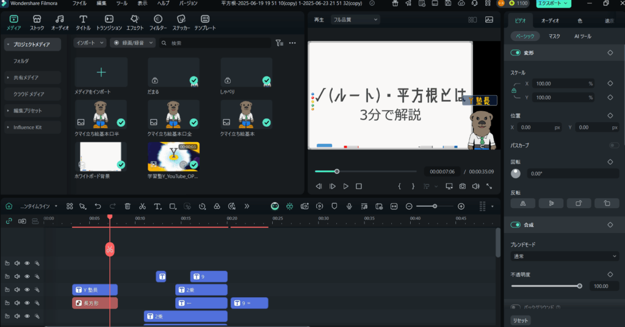625x327 pixels.
Task: Click the voiceover microphone icon in timeline
Action: [x=349, y=206]
